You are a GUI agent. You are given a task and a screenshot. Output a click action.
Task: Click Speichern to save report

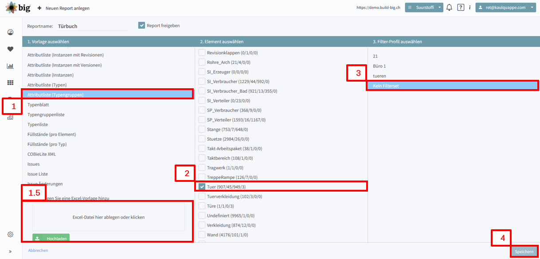524,251
